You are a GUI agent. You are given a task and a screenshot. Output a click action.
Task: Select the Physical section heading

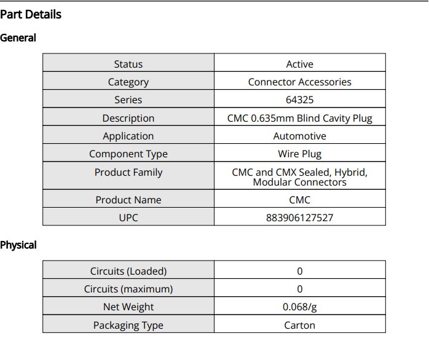click(18, 245)
